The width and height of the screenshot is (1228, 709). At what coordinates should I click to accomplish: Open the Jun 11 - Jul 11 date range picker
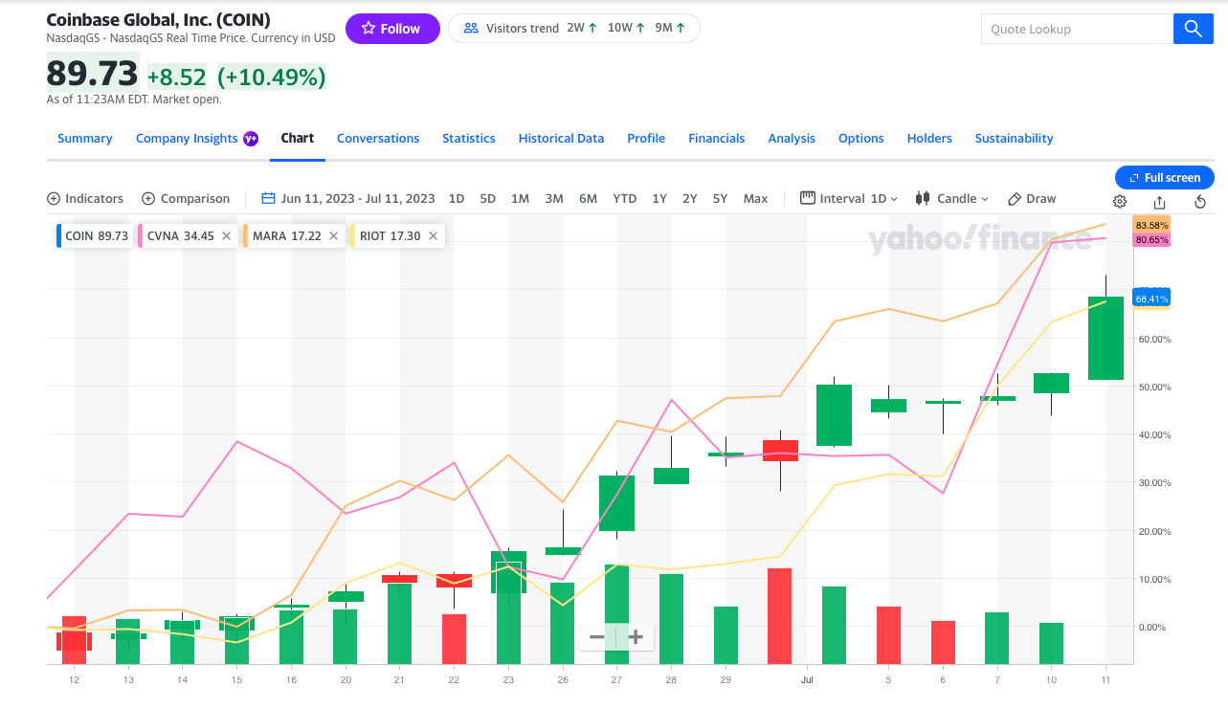348,198
